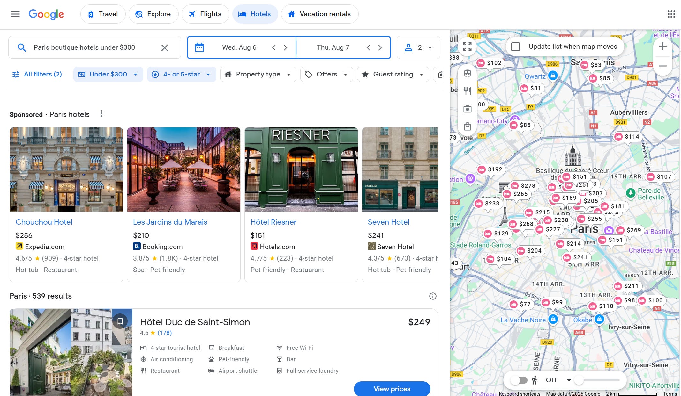Image resolution: width=681 pixels, height=396 pixels.
Task: Save Hôtel Duc de Saint-Simon bookmark
Action: 120,321
